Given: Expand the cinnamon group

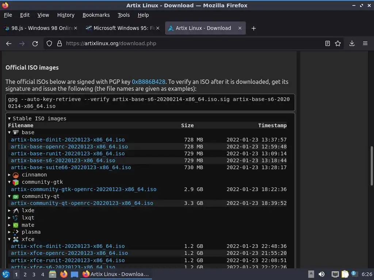Looking at the screenshot, I should pos(9,175).
